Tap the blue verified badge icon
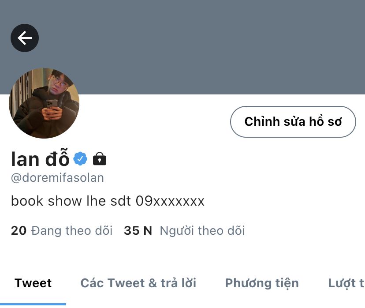Image resolution: width=365 pixels, height=308 pixels. point(80,158)
